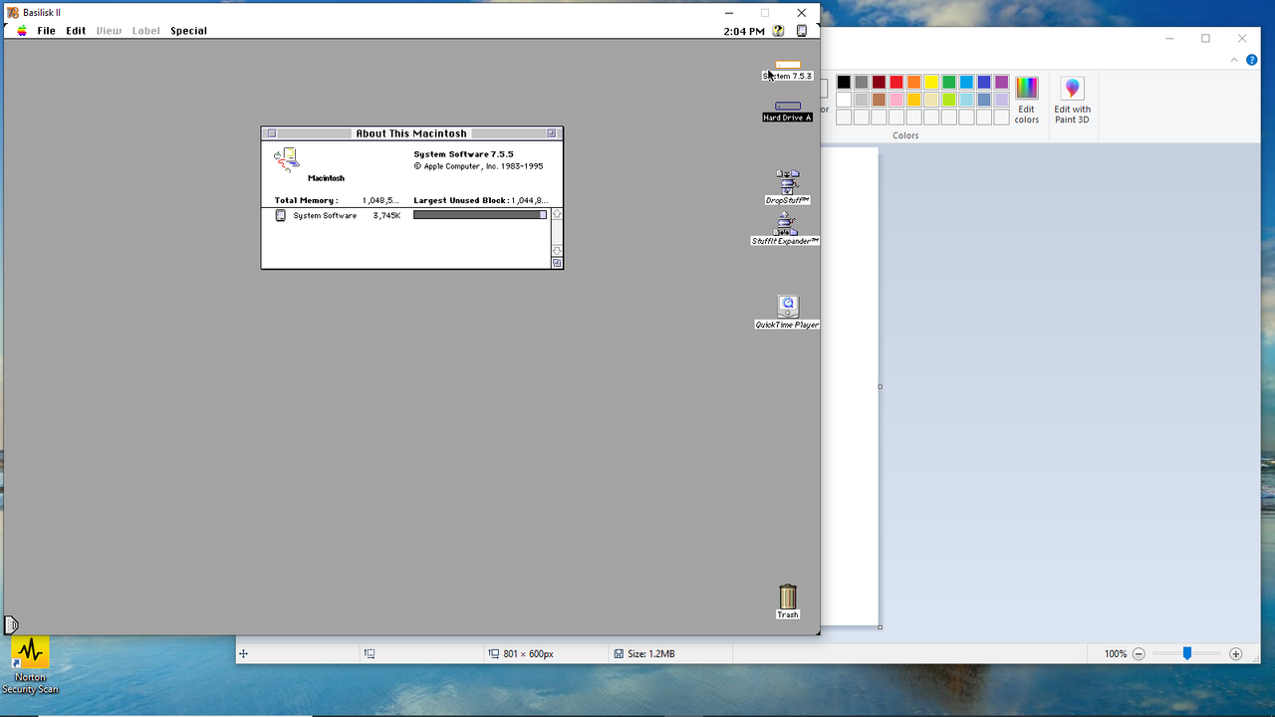Click the "Total Memory:" label
This screenshot has width=1275, height=717.
coord(306,200)
